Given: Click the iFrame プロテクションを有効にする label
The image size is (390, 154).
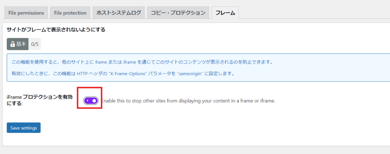Looking at the screenshot, I should tap(39, 100).
